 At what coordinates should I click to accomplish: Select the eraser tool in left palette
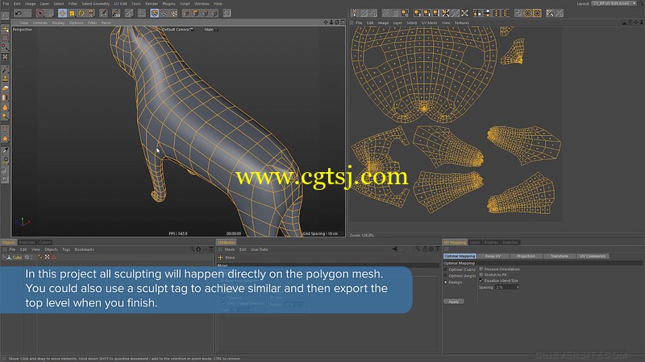pos(6,88)
